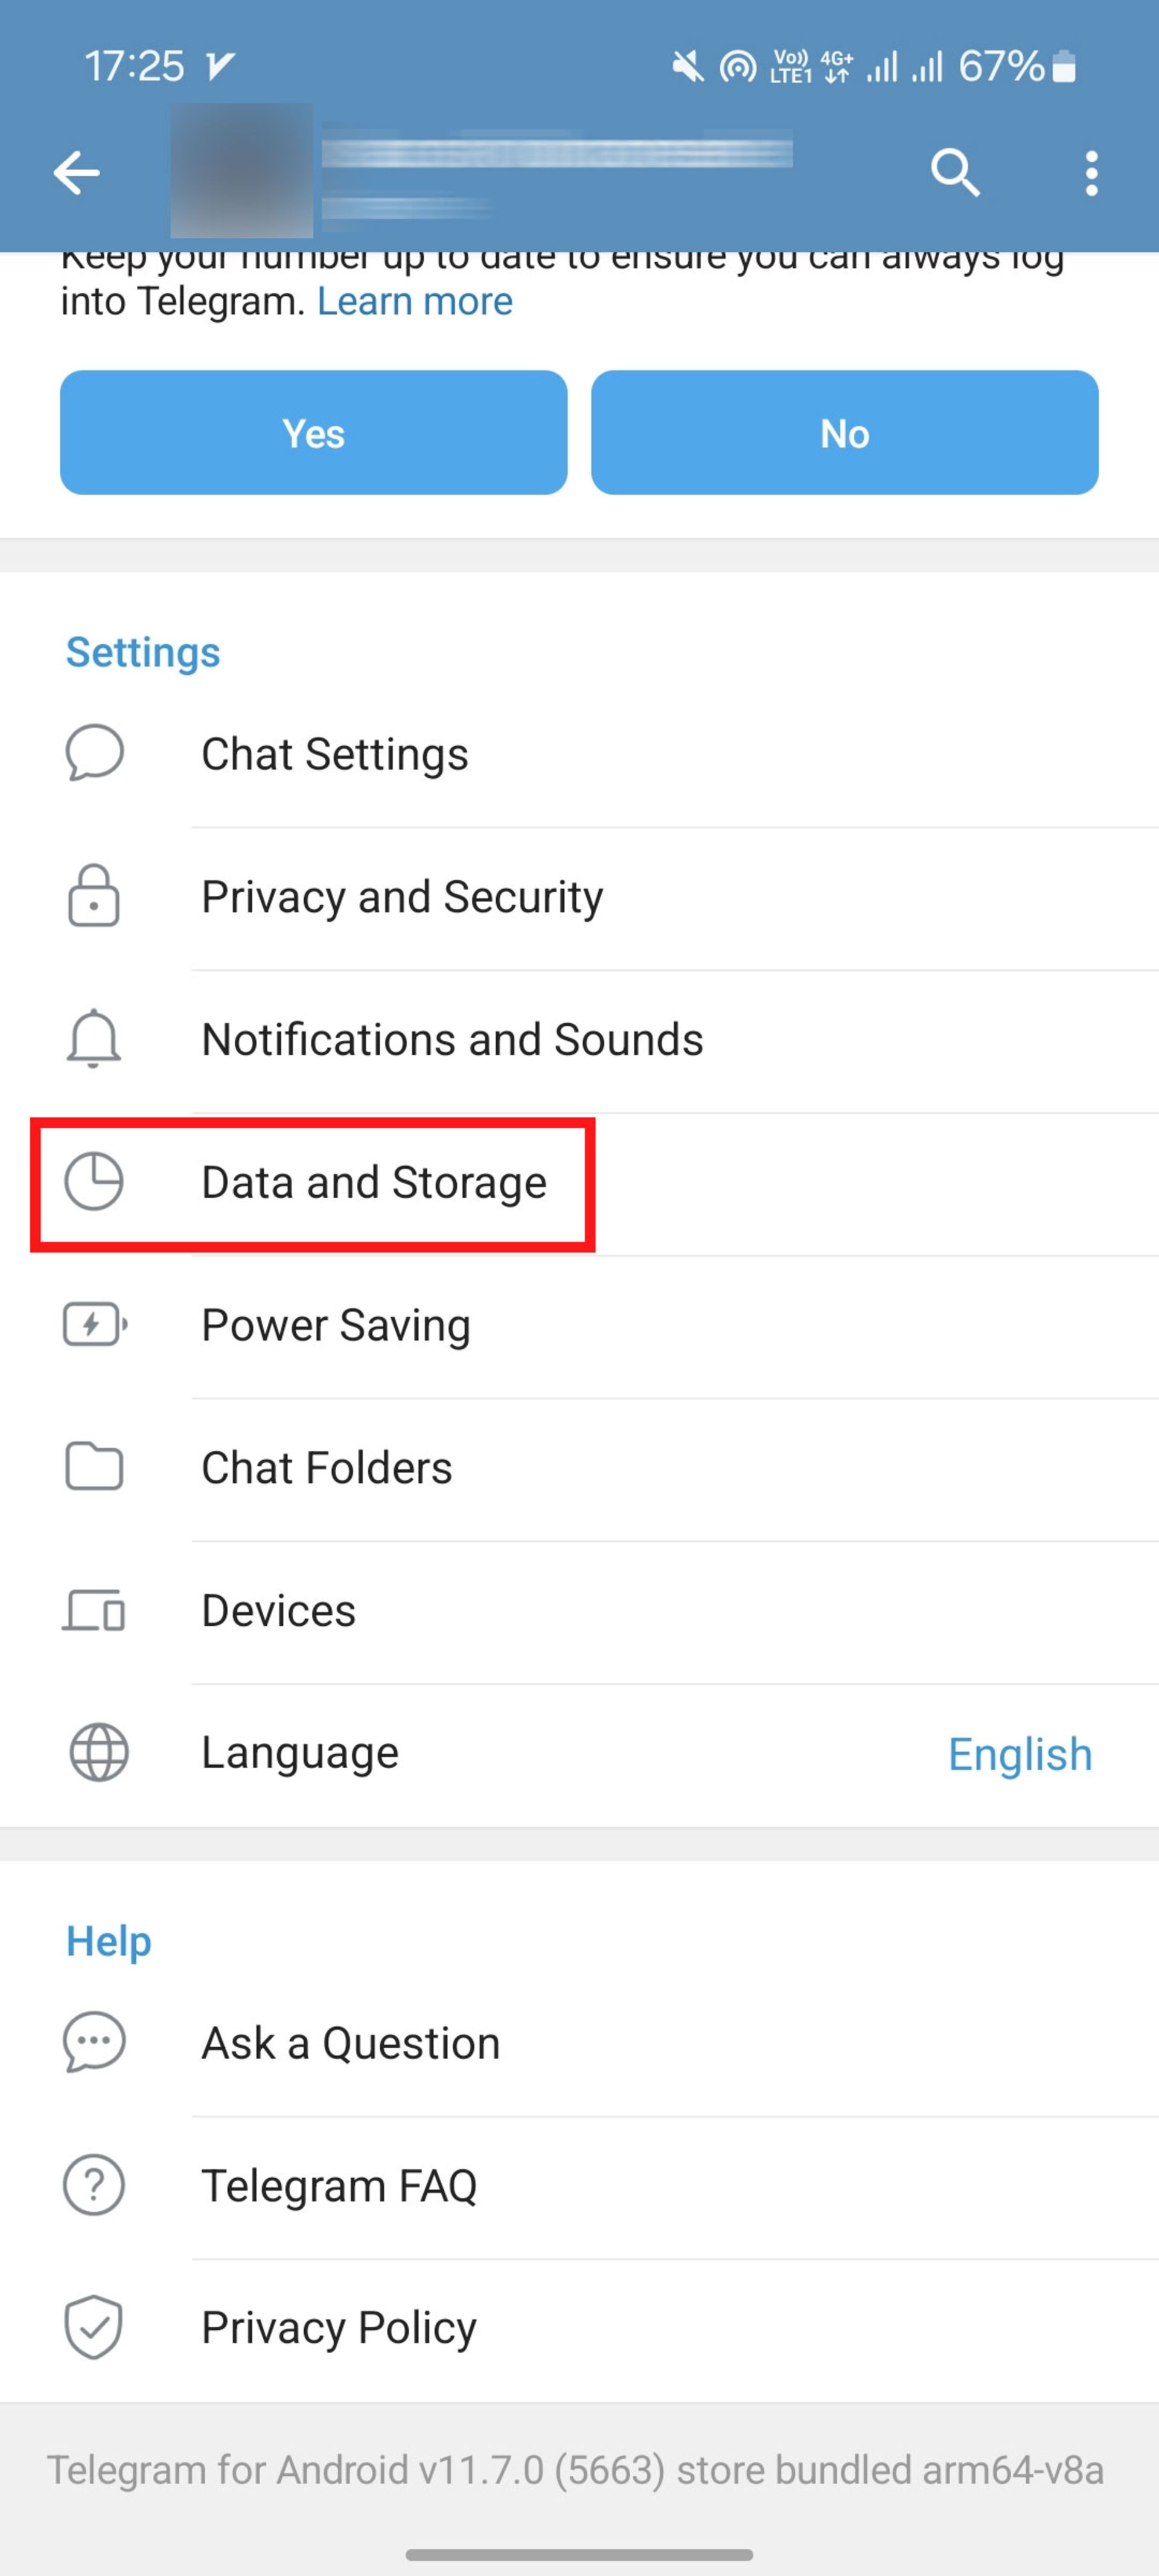Tap the Notifications bell icon
This screenshot has width=1159, height=2576.
pyautogui.click(x=94, y=1039)
